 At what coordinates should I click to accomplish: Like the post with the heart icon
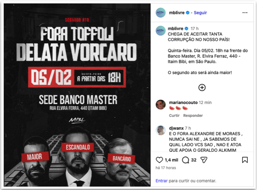tap(159, 160)
